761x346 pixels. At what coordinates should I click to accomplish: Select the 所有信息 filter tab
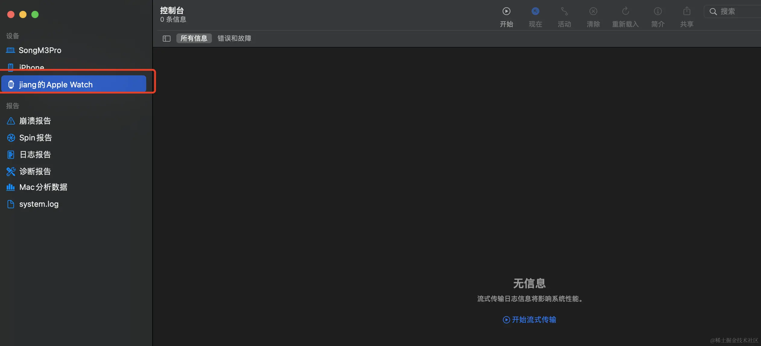194,38
